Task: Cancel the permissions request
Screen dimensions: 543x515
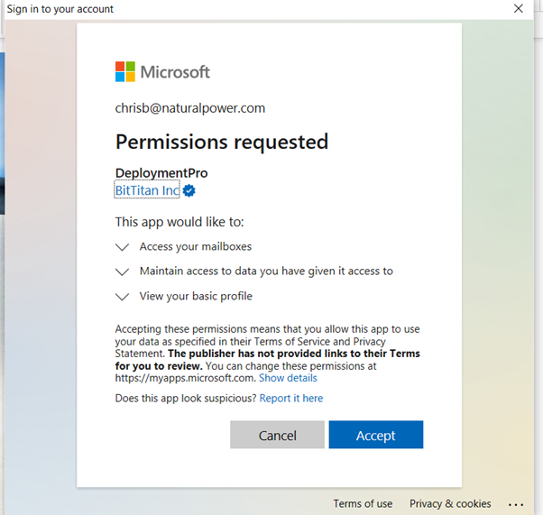Action: pos(278,435)
